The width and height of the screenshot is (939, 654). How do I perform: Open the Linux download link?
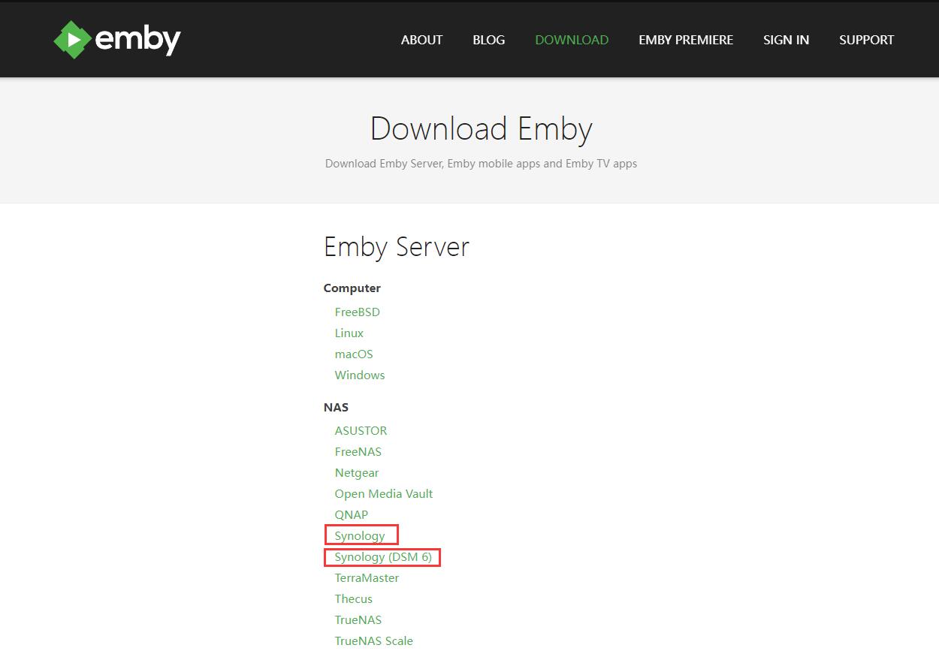349,333
